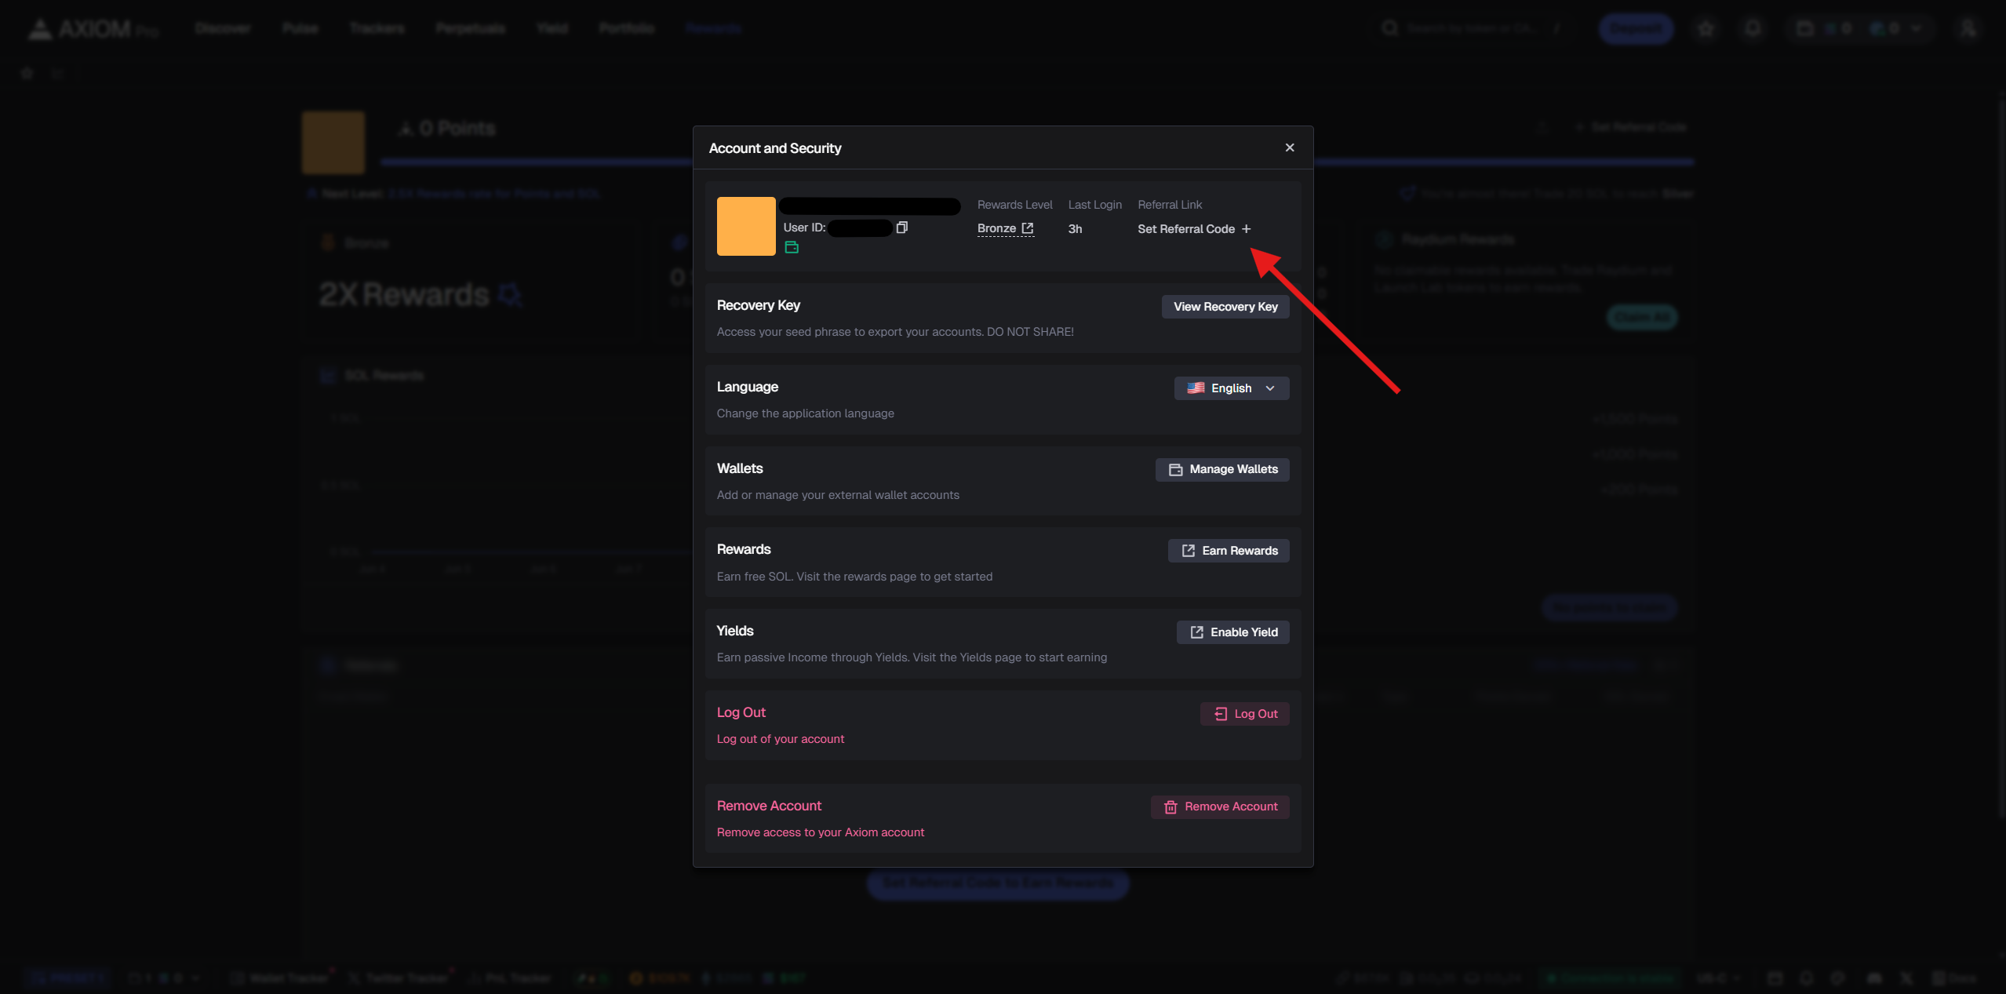The image size is (2006, 994).
Task: Click the 'Rewards Level' label
Action: coord(1014,205)
